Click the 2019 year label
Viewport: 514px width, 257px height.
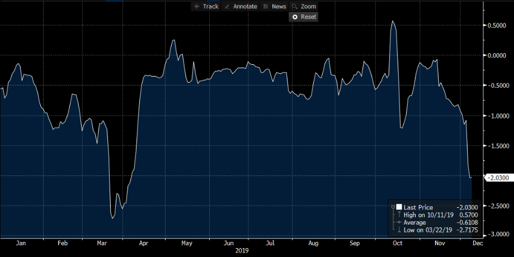(242, 251)
